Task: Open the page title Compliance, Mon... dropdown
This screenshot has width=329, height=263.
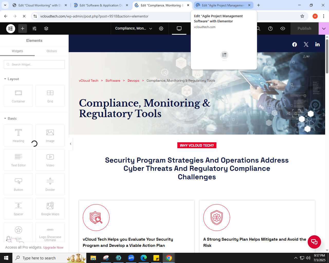Action: [134, 29]
